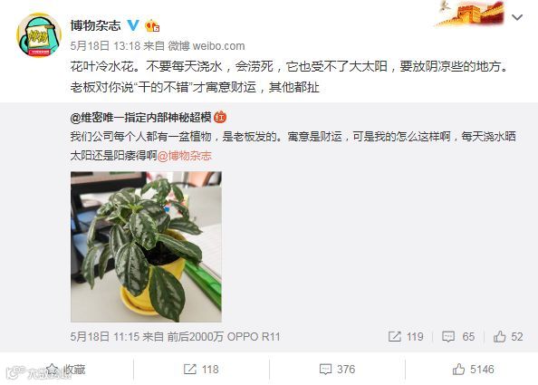The width and height of the screenshot is (538, 385).
Task: Toggle 收藏 favorite on this post
Action: 66,370
